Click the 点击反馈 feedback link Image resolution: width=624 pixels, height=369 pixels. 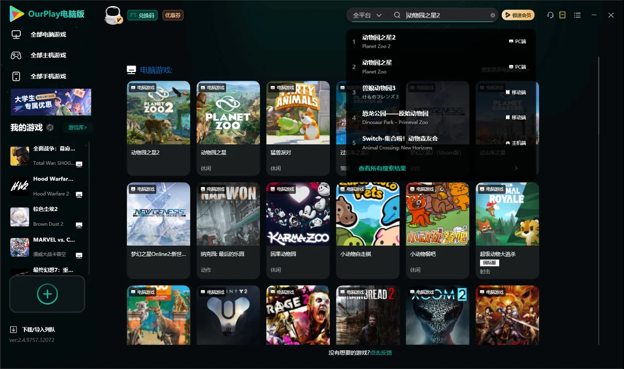tap(381, 353)
